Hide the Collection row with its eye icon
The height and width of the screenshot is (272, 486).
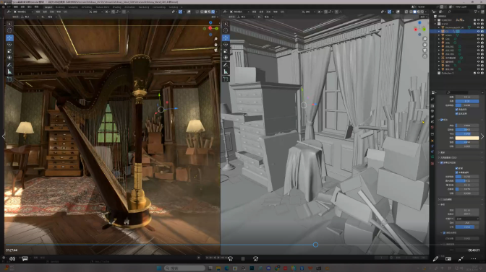(478, 19)
